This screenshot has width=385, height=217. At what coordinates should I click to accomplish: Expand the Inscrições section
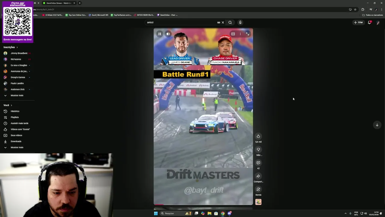11,47
